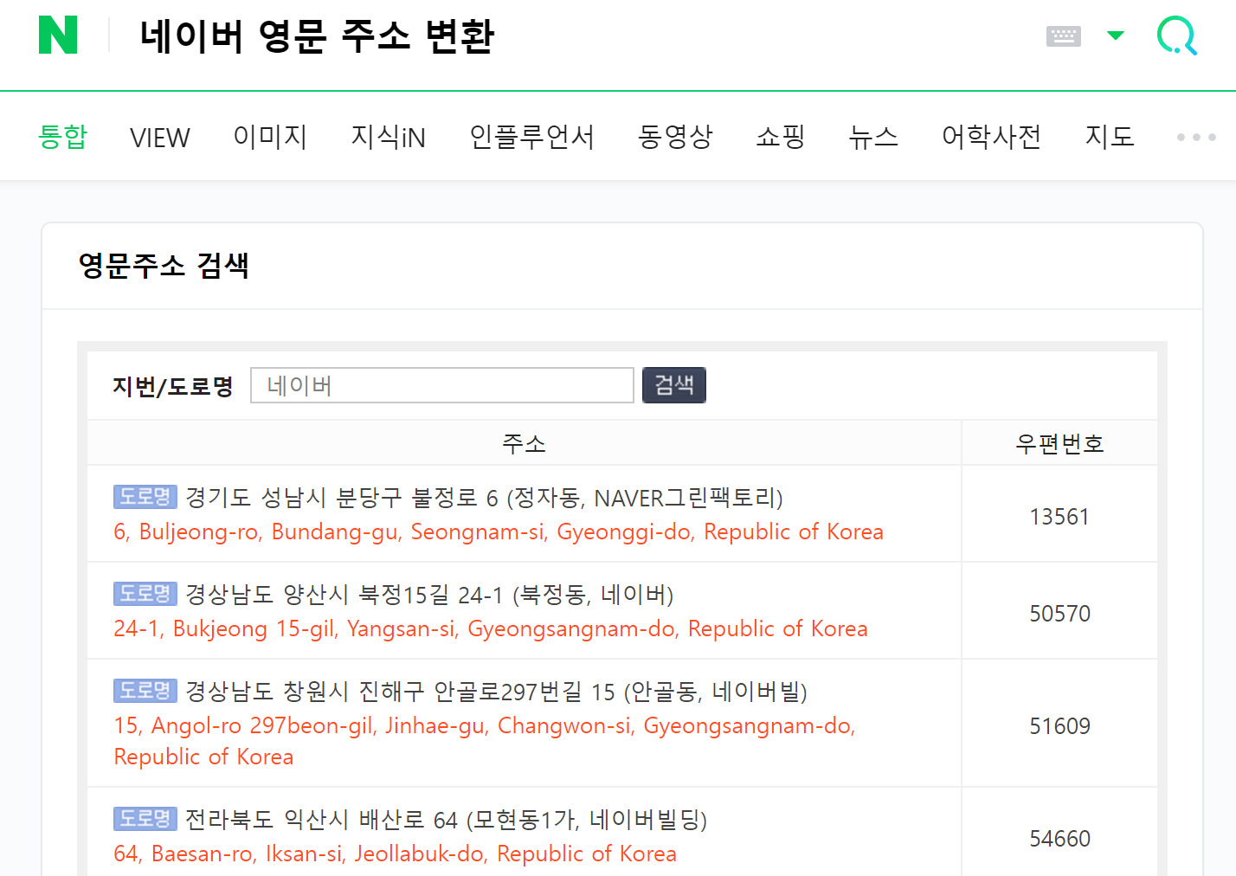
Task: Select English address 64, Baesan-ro, Iksan-si
Action: 395,853
